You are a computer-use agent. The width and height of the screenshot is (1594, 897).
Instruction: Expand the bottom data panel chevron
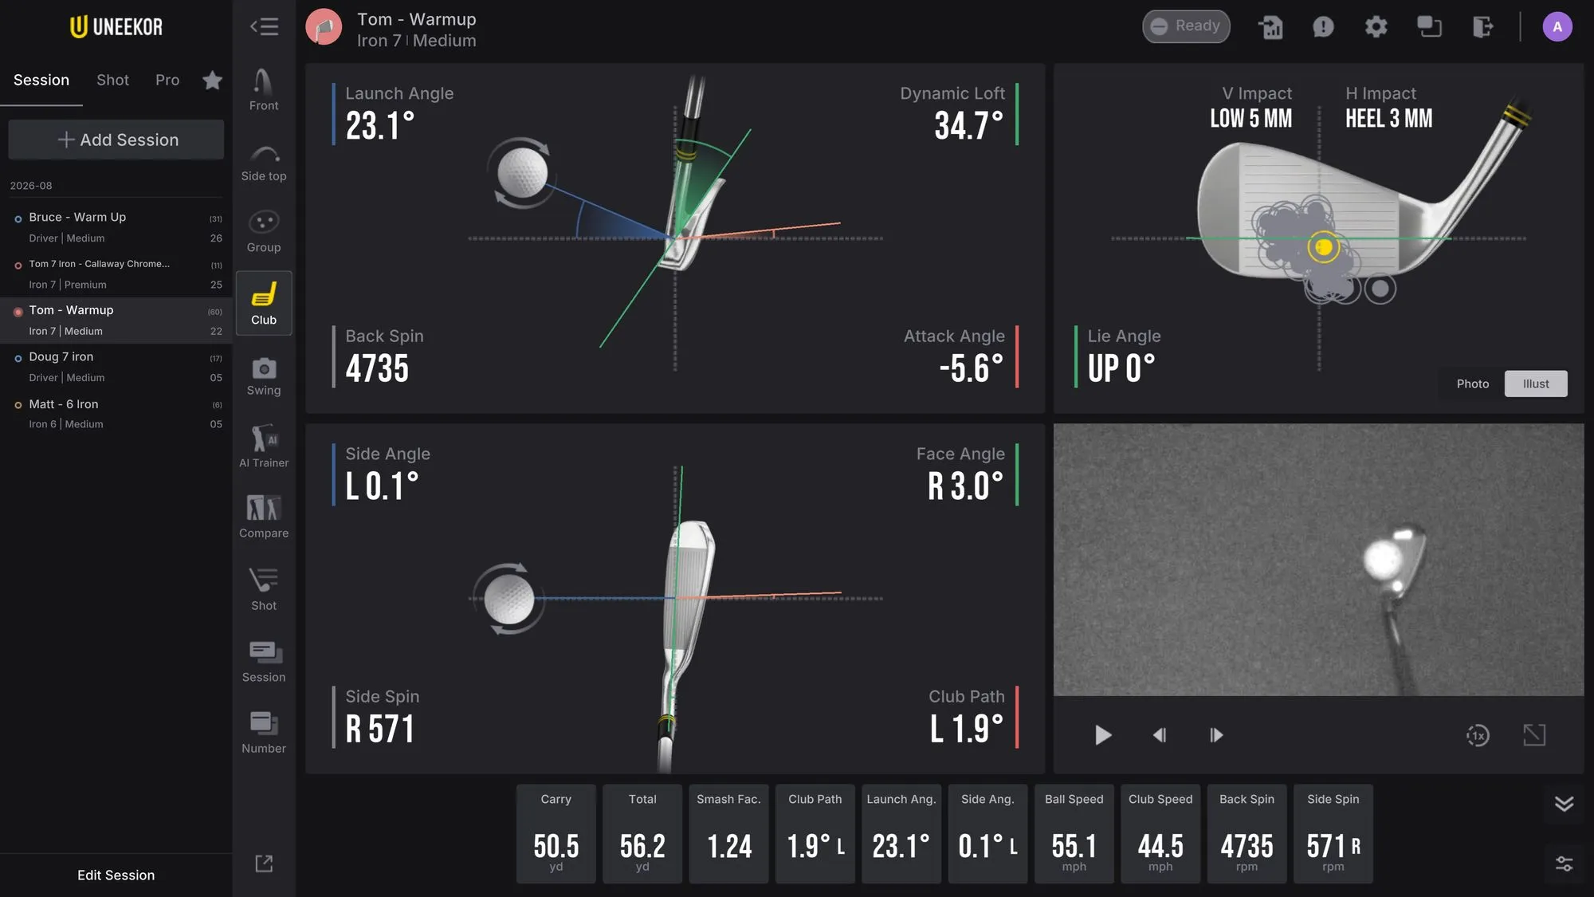(x=1564, y=804)
